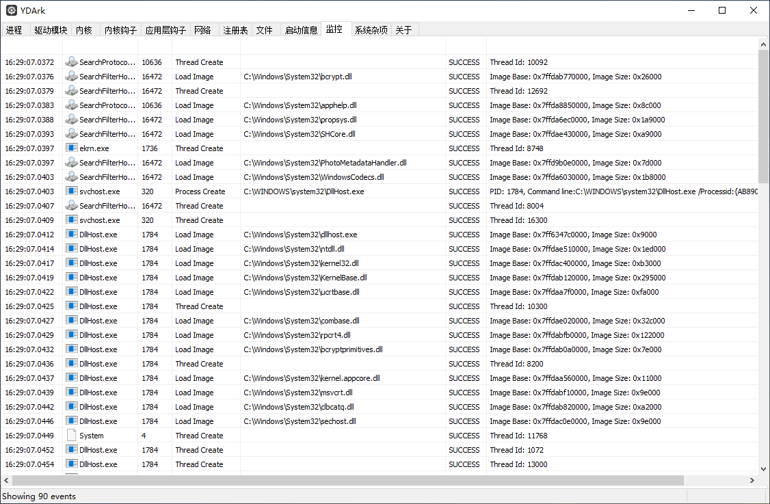This screenshot has width=770, height=504.
Task: Select the 内核钩子 tab
Action: tap(120, 30)
